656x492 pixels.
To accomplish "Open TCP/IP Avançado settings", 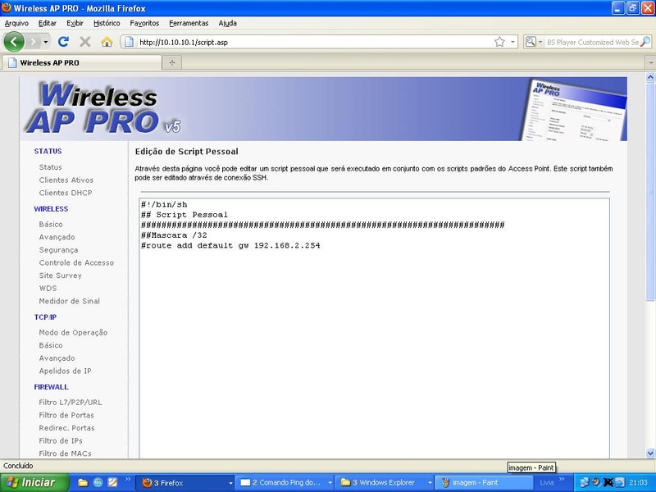I will [x=57, y=358].
